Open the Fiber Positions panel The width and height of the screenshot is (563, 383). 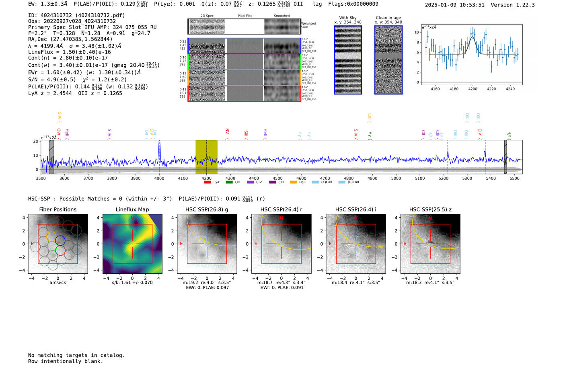pos(58,244)
